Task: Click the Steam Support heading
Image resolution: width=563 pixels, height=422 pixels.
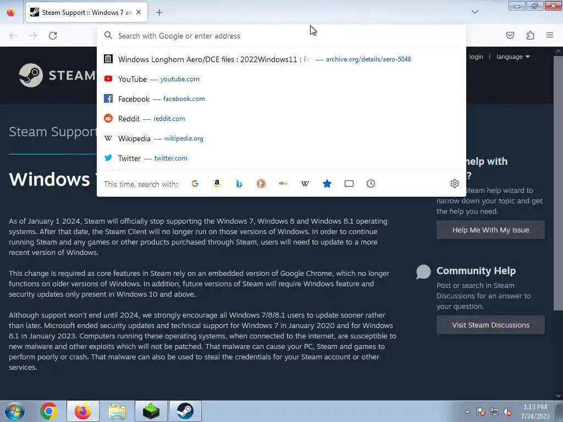Action: (53, 132)
